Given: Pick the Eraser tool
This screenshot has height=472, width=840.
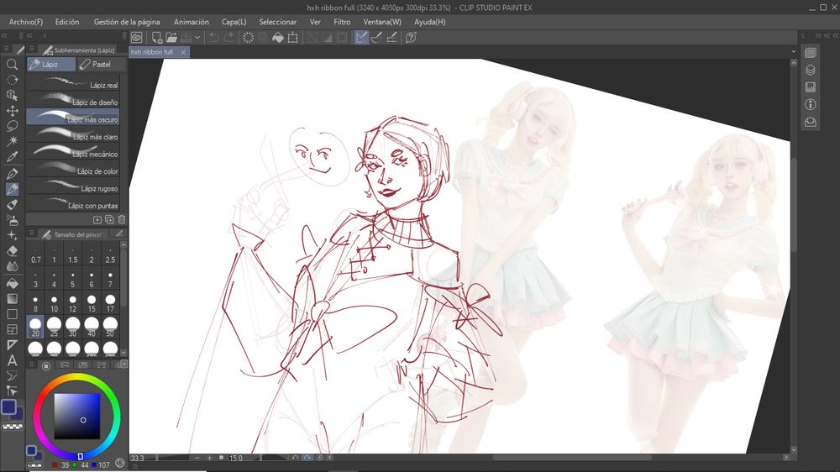Looking at the screenshot, I should [x=12, y=250].
